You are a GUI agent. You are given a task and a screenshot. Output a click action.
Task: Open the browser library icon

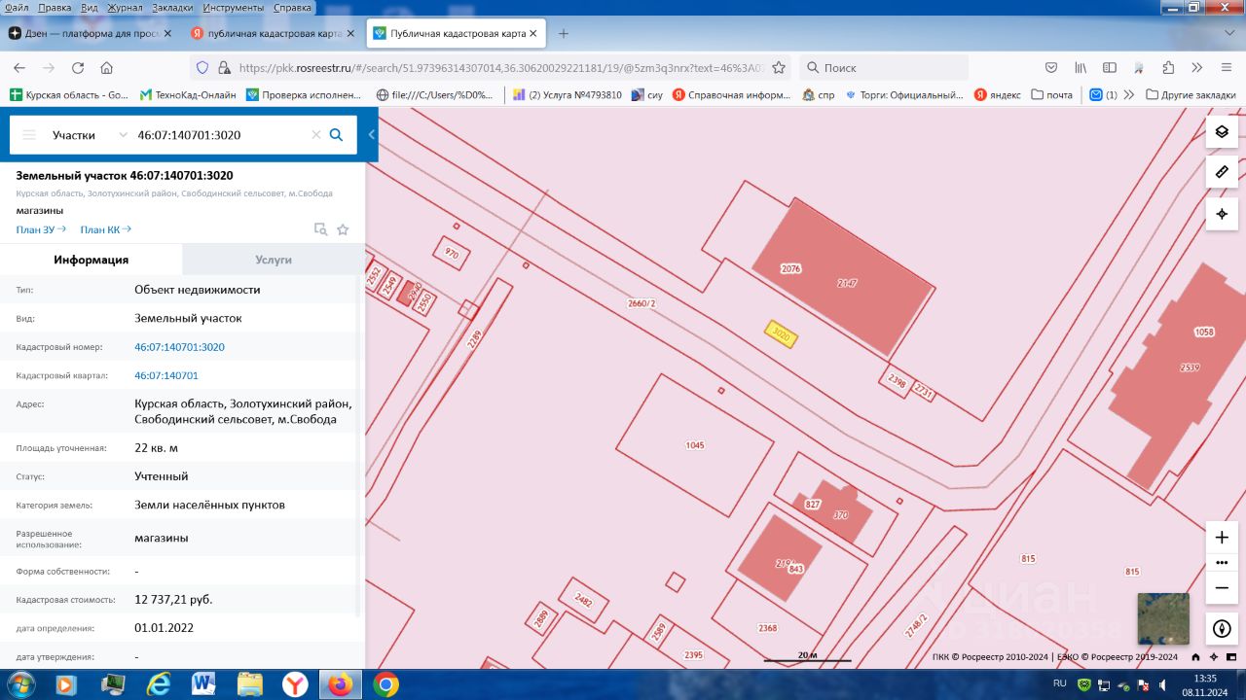click(x=1081, y=68)
